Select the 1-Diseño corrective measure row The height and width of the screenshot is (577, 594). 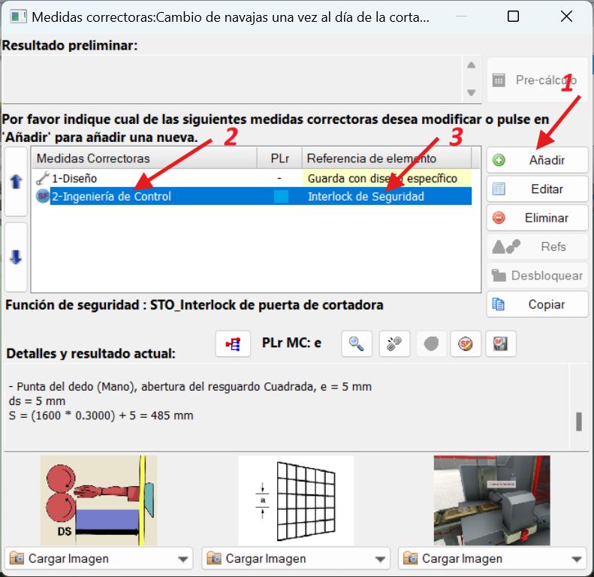click(x=252, y=178)
